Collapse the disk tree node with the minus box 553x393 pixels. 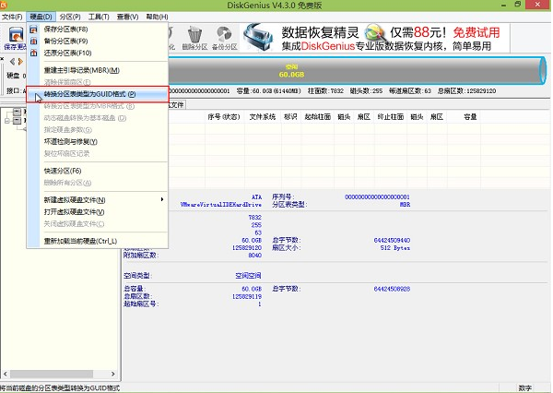click(6, 121)
